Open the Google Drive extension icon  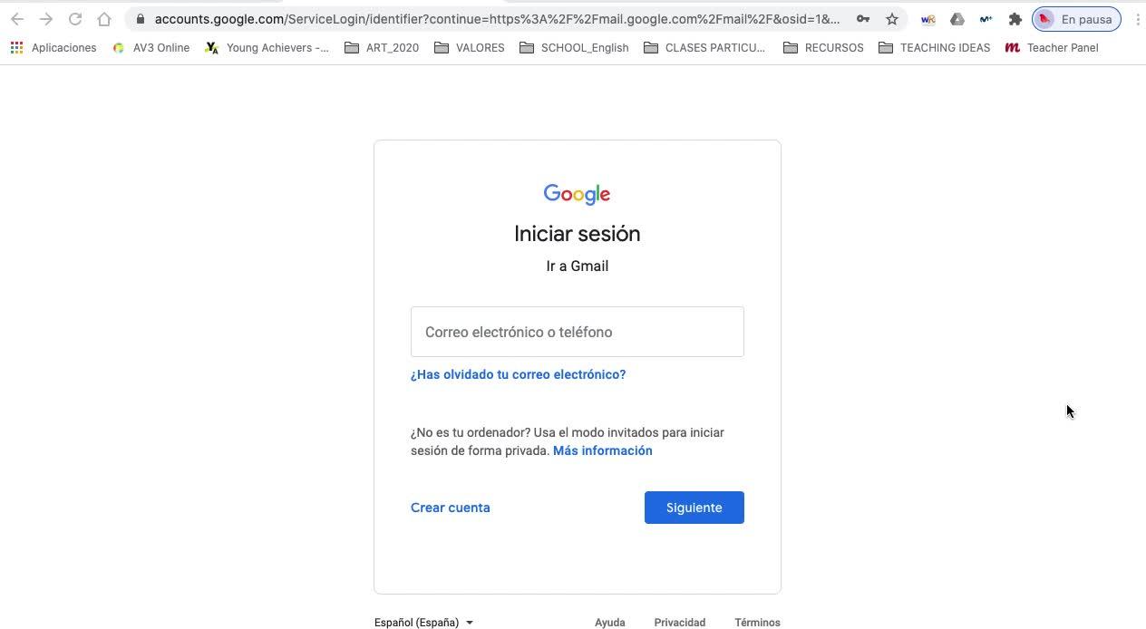click(957, 19)
